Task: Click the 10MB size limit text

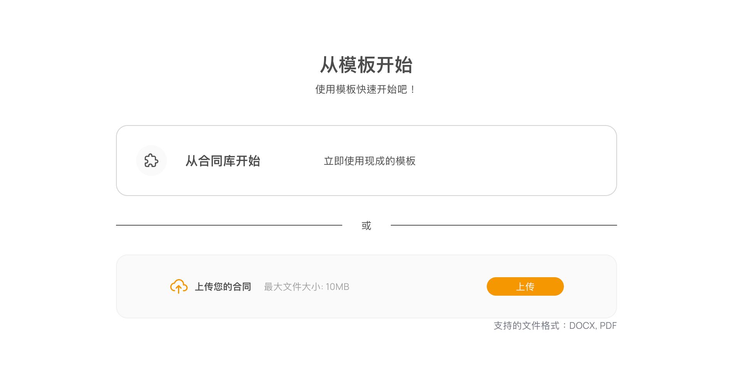Action: click(338, 287)
